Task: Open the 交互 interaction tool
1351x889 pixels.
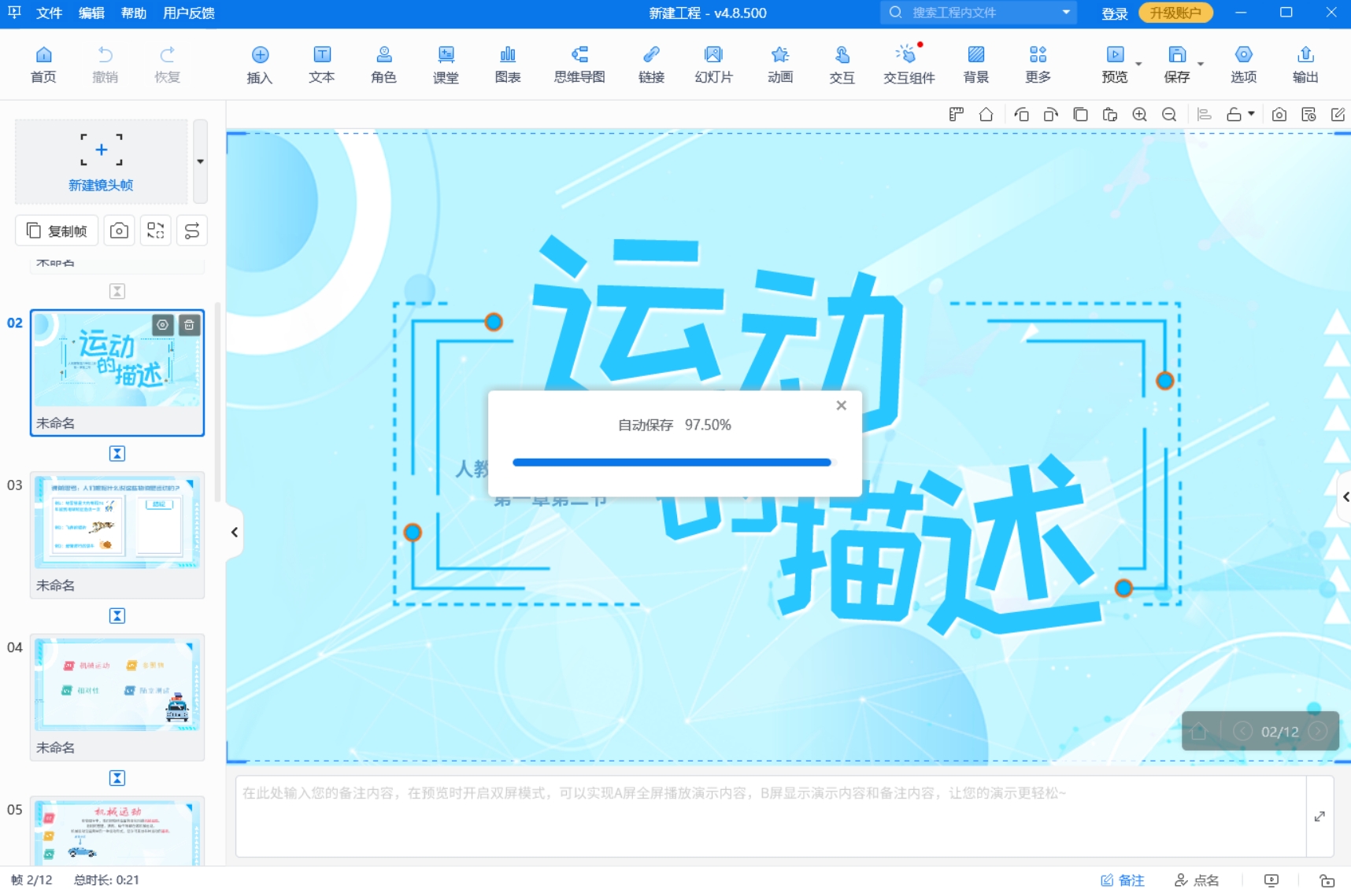Action: [x=842, y=65]
